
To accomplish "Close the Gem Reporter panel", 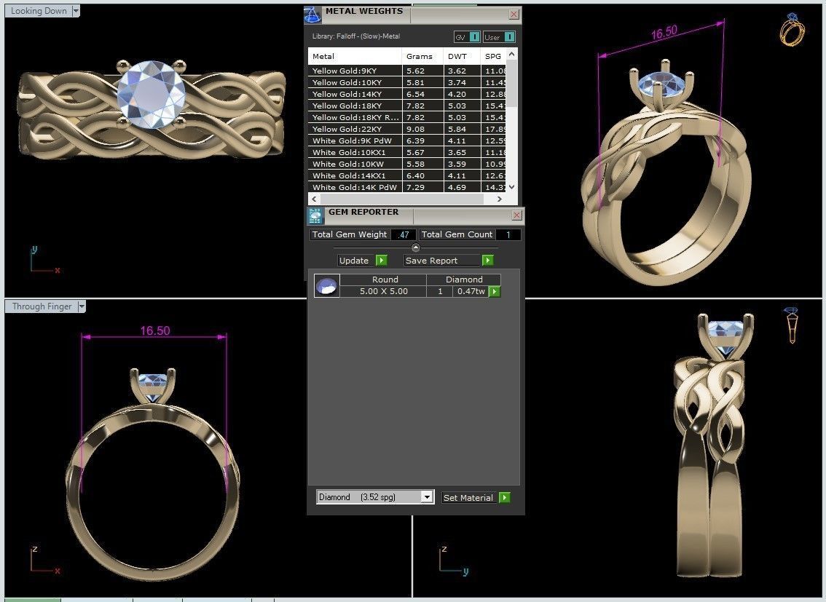I will point(516,215).
